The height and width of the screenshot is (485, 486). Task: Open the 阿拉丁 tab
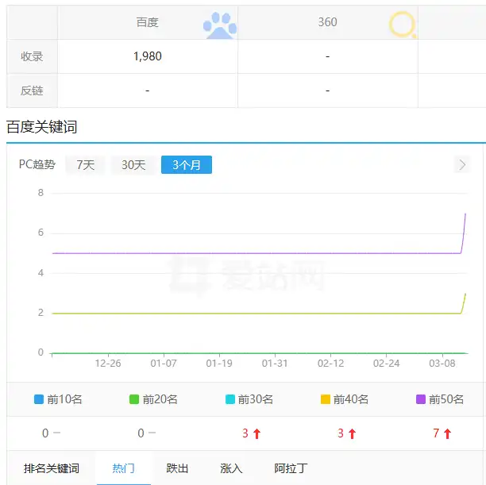pyautogui.click(x=291, y=468)
